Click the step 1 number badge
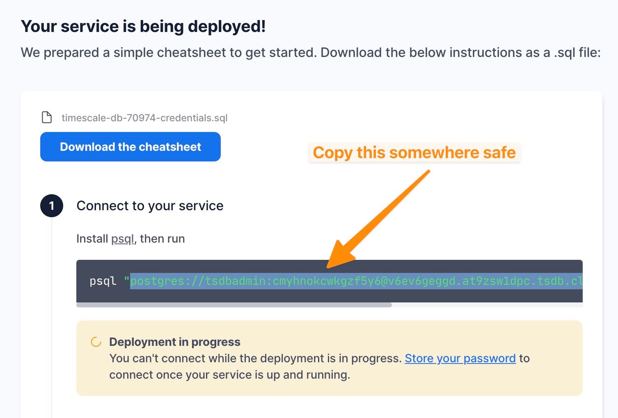The width and height of the screenshot is (618, 418). click(x=52, y=206)
